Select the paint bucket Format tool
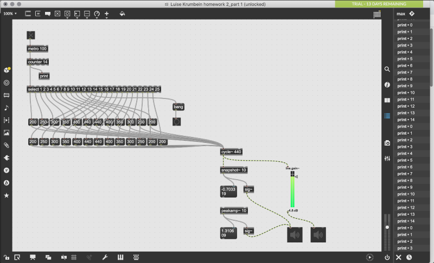The image size is (434, 263). click(122, 14)
